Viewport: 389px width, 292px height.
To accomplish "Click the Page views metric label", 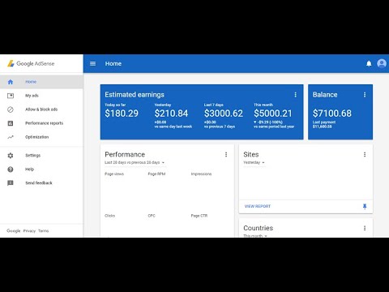I will pos(114,174).
